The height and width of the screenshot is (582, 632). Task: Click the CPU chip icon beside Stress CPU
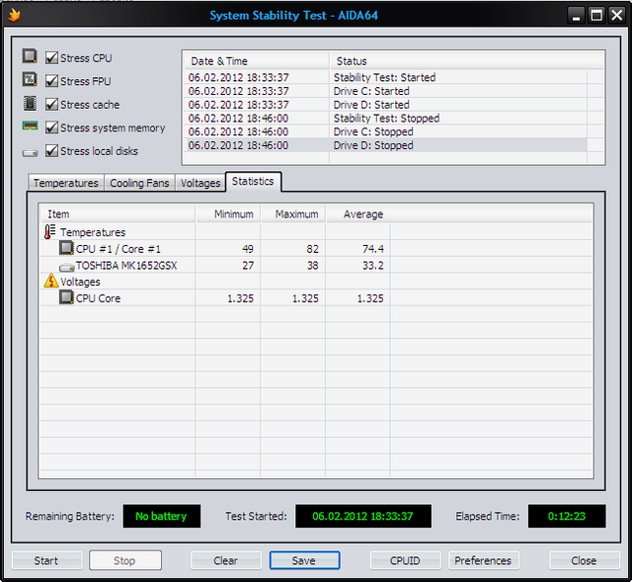30,57
